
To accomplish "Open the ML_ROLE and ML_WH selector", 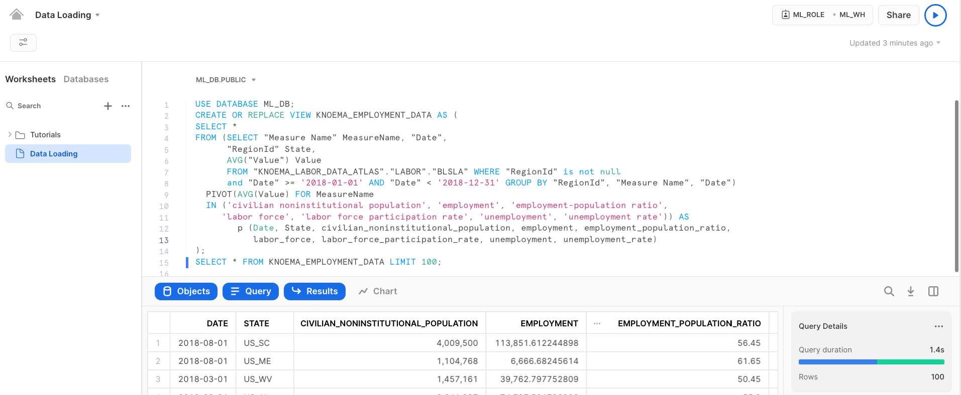I will coord(822,15).
